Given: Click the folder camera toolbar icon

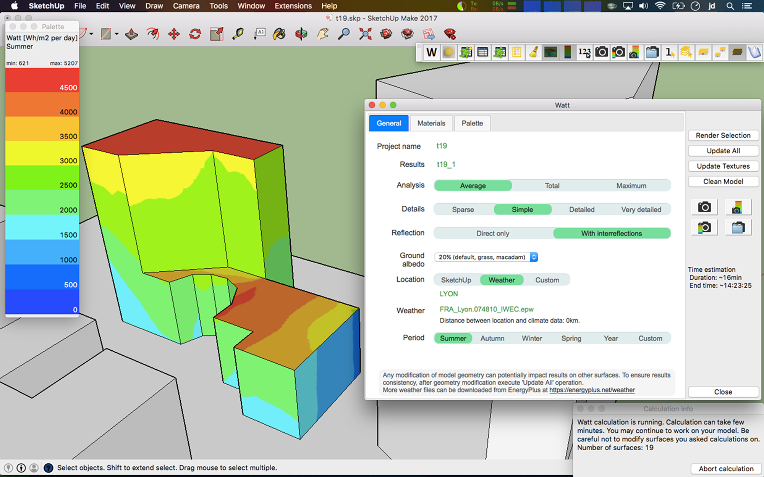Looking at the screenshot, I should pos(652,52).
